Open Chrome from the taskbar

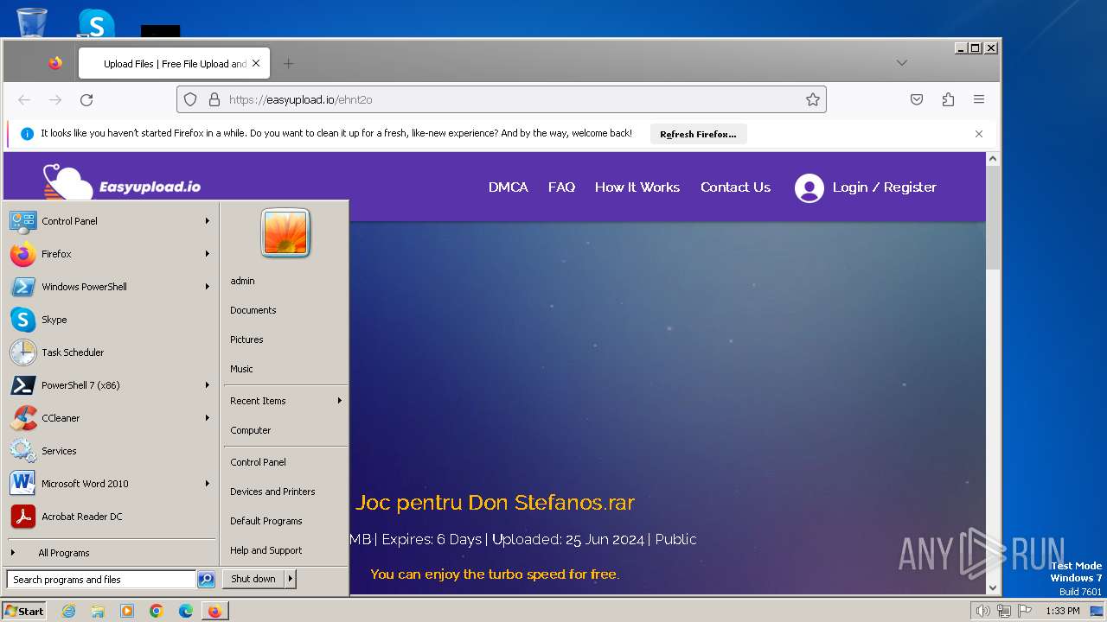tap(157, 611)
